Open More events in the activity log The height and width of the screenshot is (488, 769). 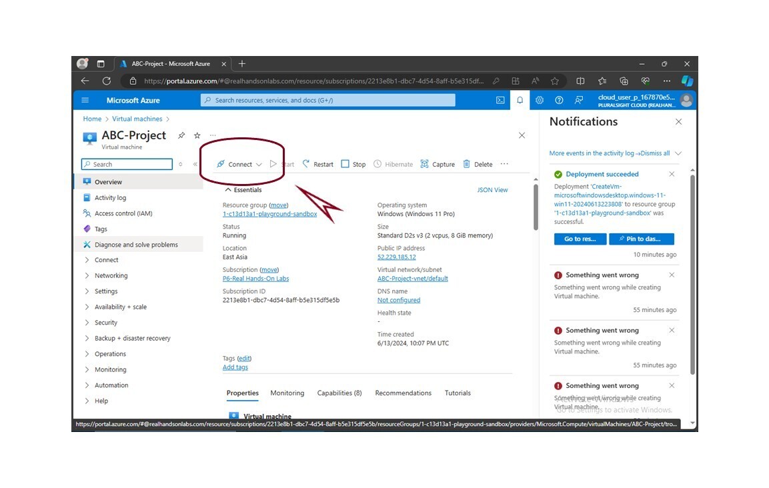[593, 153]
